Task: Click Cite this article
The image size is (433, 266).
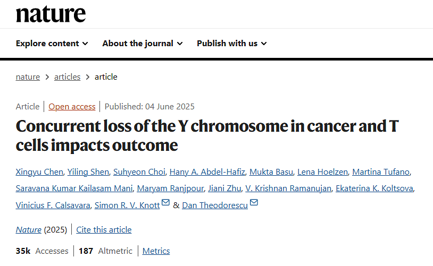Action: (x=104, y=230)
